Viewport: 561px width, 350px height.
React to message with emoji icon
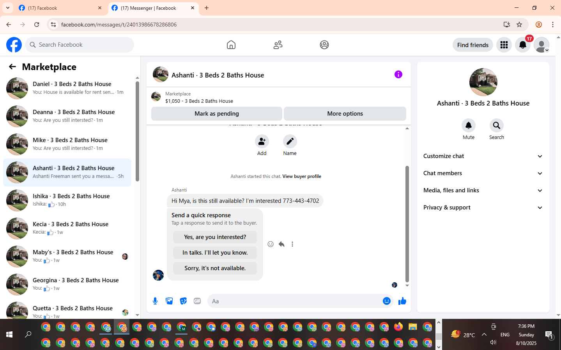click(x=271, y=244)
